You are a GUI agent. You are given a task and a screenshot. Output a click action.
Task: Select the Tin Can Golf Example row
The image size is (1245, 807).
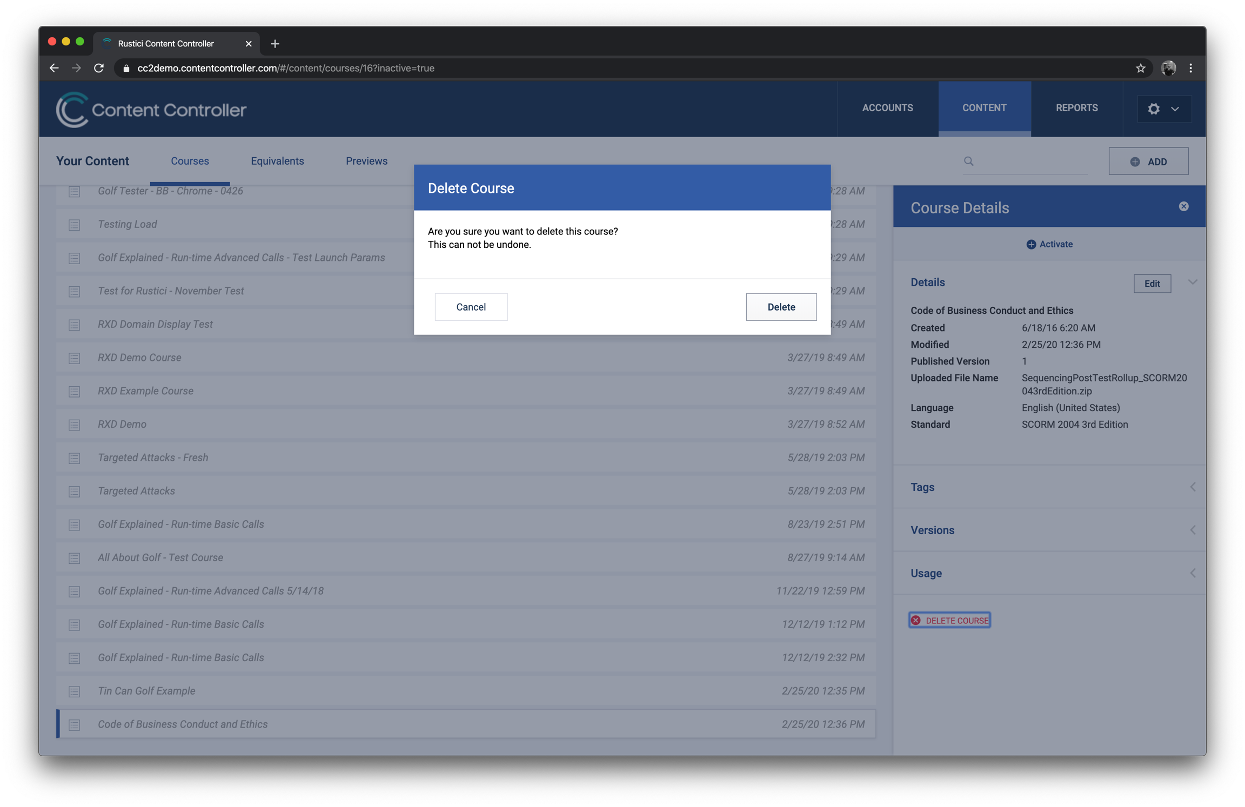pyautogui.click(x=466, y=691)
